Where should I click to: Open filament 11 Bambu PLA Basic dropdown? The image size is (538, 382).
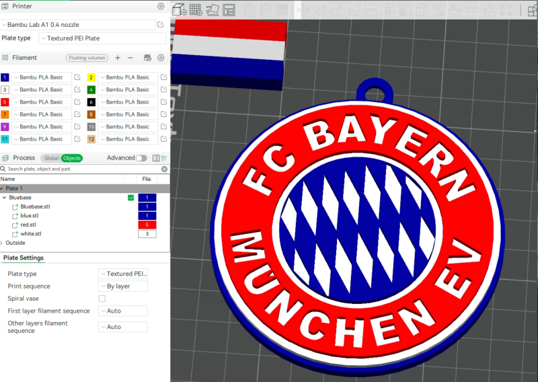tap(42, 139)
